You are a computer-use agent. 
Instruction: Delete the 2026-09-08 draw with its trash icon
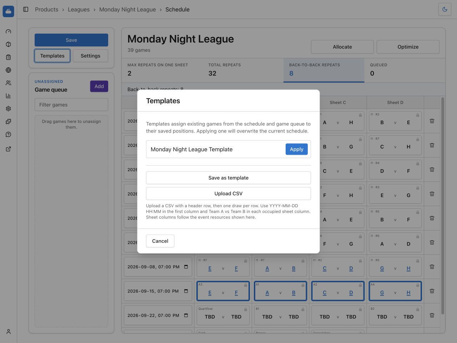pyautogui.click(x=432, y=267)
